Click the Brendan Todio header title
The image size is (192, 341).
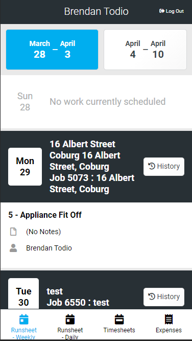coord(96,11)
